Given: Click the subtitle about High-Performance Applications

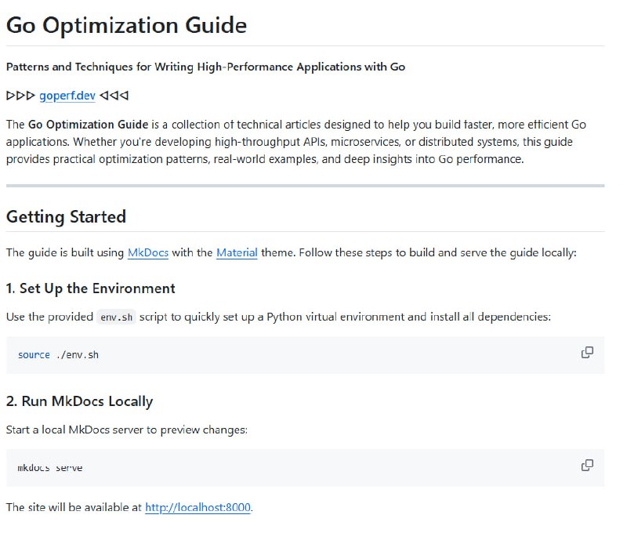Looking at the screenshot, I should click(x=205, y=67).
